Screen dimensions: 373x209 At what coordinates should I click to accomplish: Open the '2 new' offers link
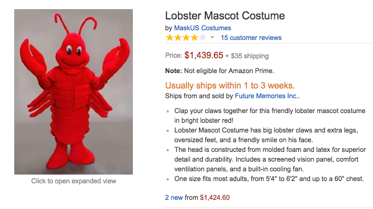pos(174,198)
